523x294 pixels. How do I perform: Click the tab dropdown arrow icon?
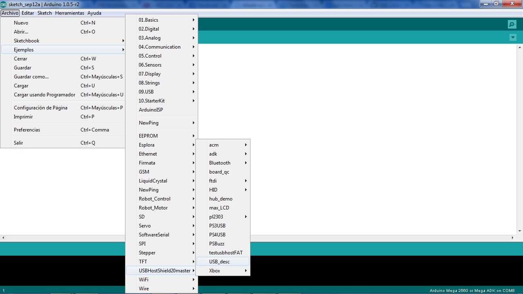(x=513, y=38)
